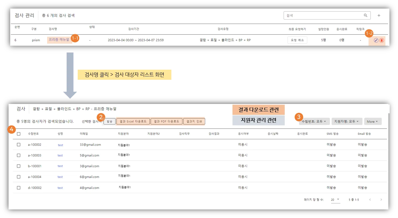Click the prism value in the 구분 column
The height and width of the screenshot is (218, 398).
point(36,40)
